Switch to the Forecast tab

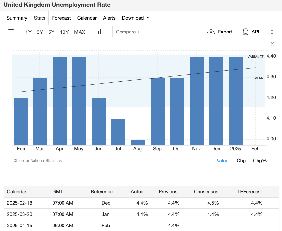(61, 18)
